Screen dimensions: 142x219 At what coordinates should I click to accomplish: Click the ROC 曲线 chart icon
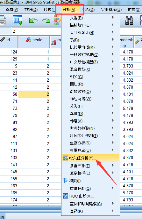point(66,196)
